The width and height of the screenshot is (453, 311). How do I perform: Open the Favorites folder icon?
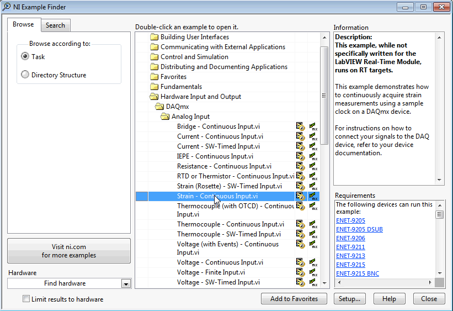pyautogui.click(x=154, y=77)
